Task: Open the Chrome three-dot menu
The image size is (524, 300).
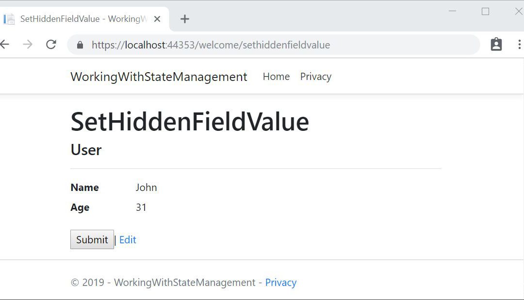Action: pos(519,45)
